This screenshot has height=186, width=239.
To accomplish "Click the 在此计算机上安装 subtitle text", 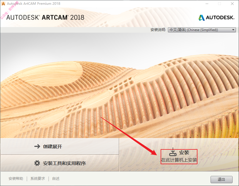I will tap(179, 160).
